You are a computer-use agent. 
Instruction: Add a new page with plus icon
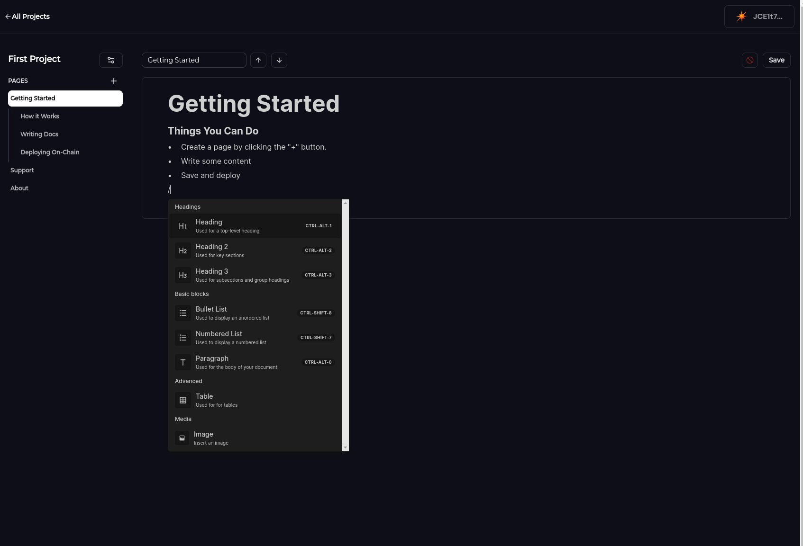click(114, 81)
